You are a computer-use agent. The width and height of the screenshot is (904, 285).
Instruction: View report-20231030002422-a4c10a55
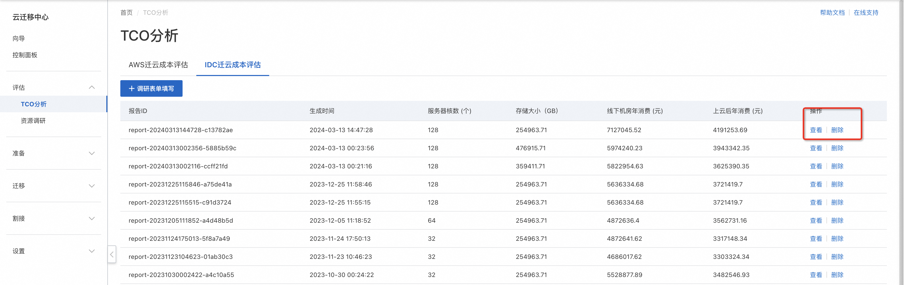[816, 275]
